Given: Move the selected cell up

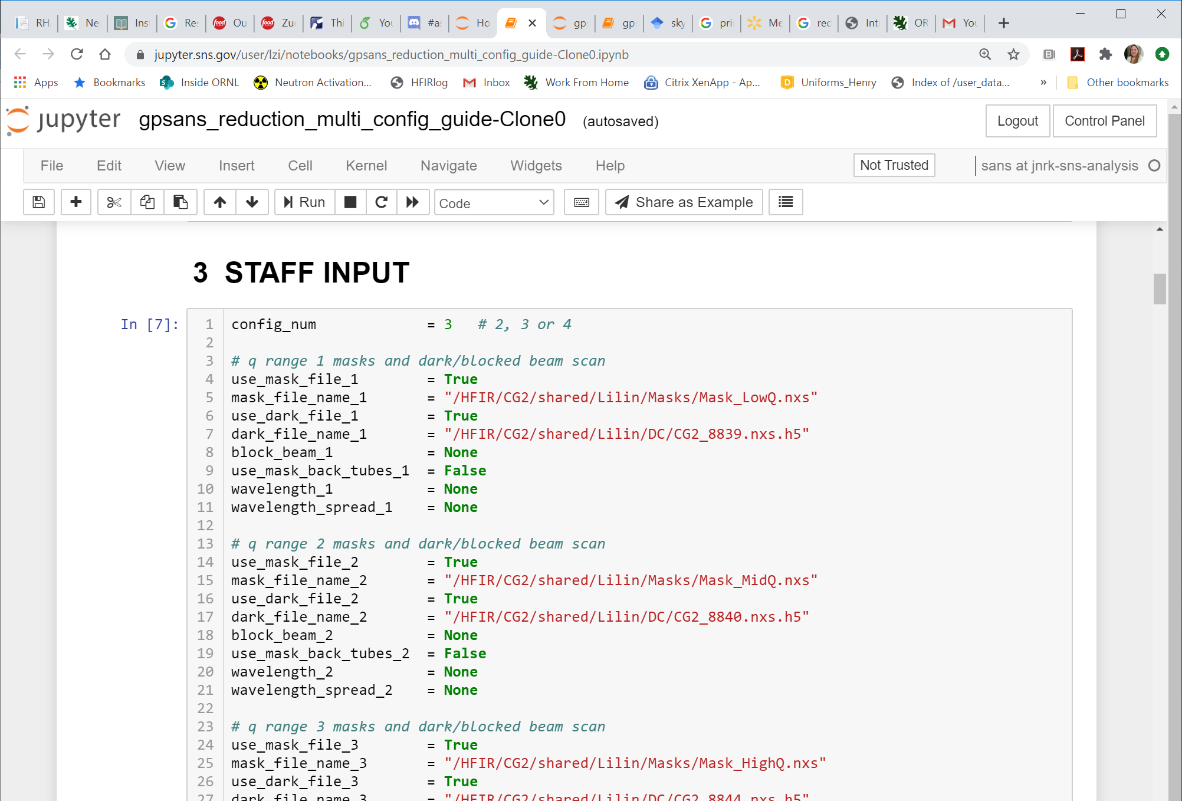Looking at the screenshot, I should (x=220, y=202).
